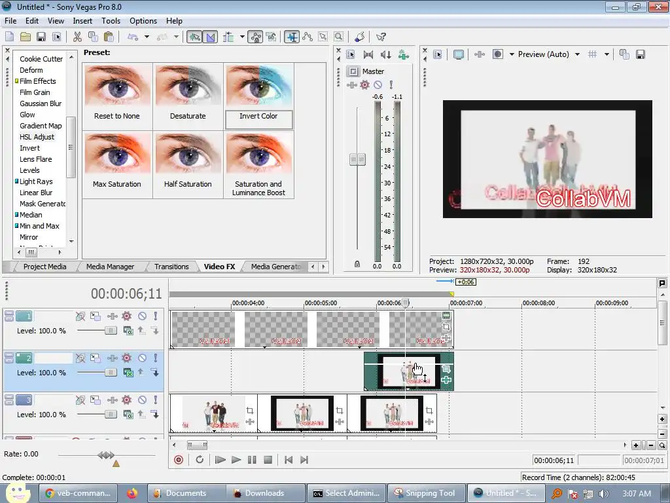Screen dimensions: 670x503
Task: Switch to the Media Manager tab
Action: coord(110,267)
